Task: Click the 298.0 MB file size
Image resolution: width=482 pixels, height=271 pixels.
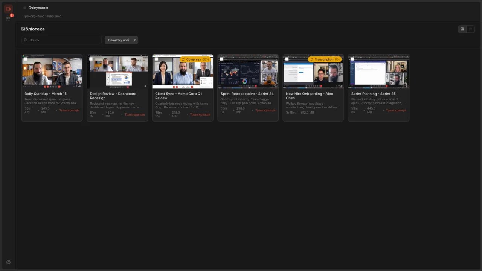Action: pyautogui.click(x=240, y=110)
